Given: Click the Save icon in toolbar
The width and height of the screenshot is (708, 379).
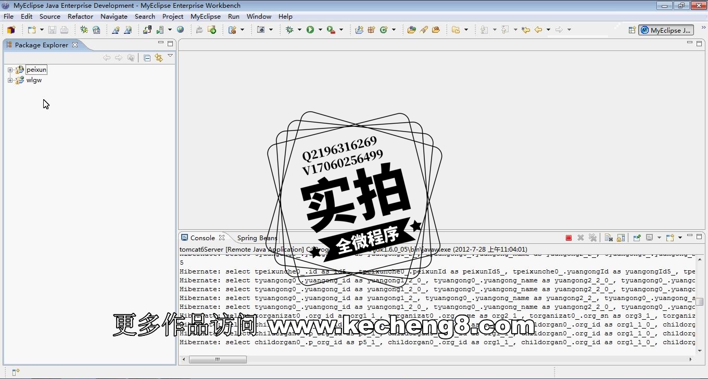Looking at the screenshot, I should point(52,30).
